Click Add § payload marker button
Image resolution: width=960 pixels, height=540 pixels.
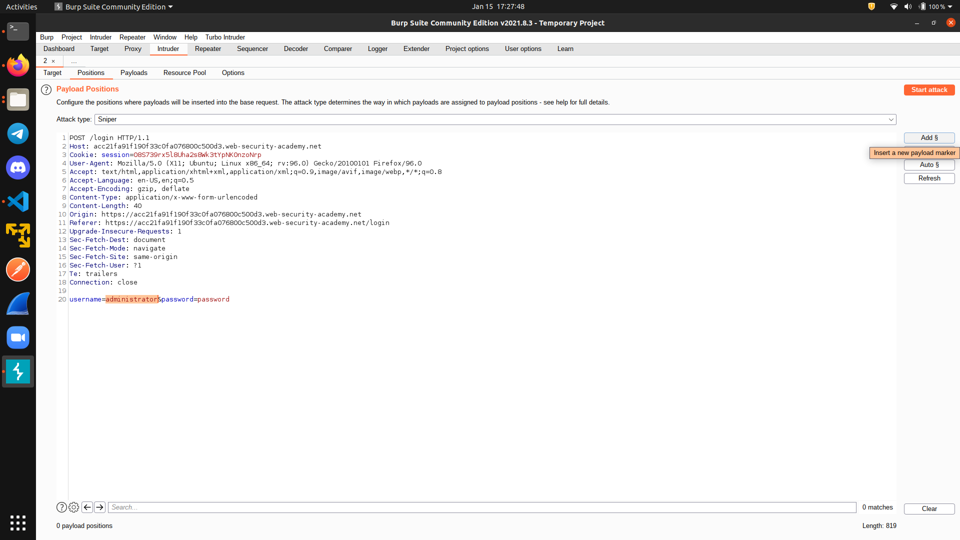[x=929, y=138]
